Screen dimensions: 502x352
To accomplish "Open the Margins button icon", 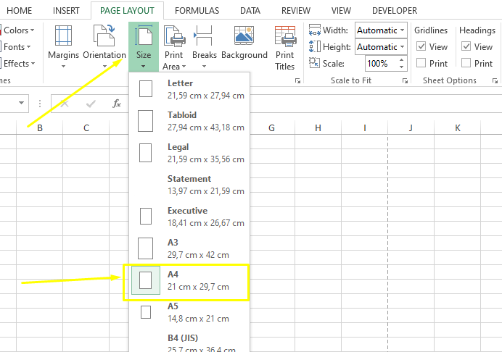I will [x=63, y=35].
